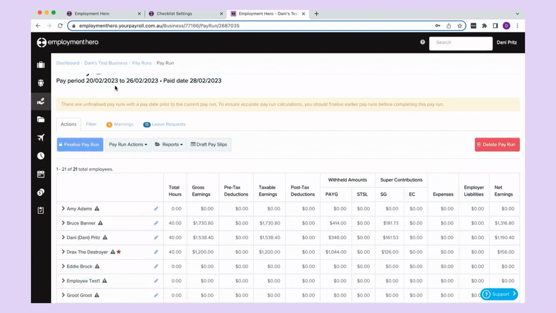Select the Actions tab

[68, 124]
